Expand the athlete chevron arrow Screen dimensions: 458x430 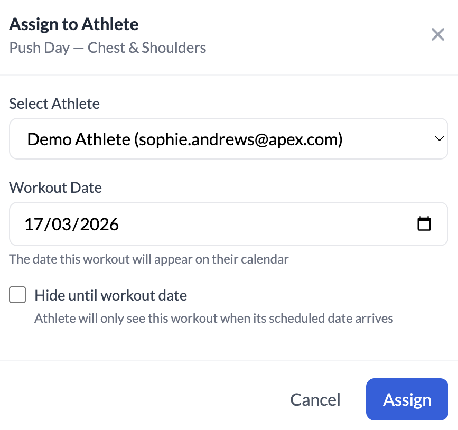[x=439, y=138]
